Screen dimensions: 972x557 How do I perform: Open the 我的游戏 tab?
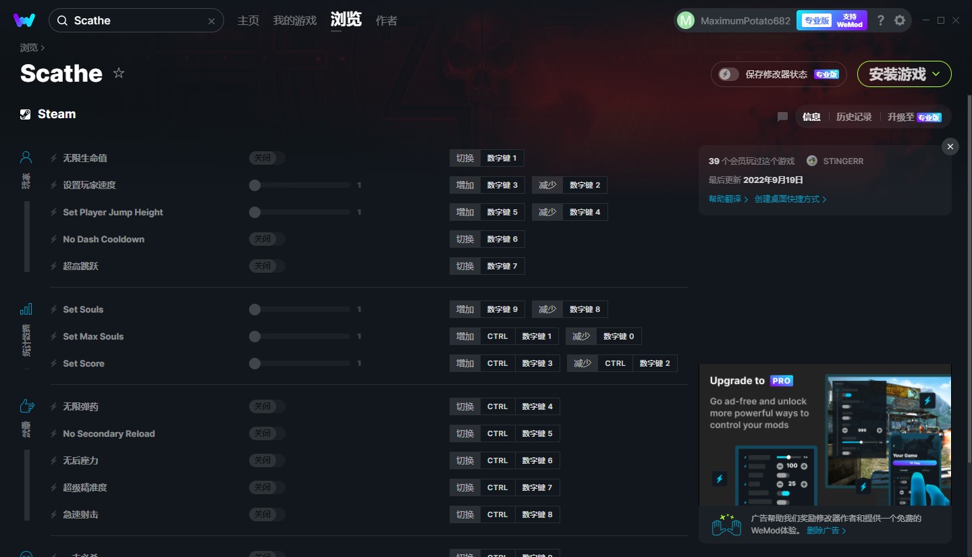294,21
